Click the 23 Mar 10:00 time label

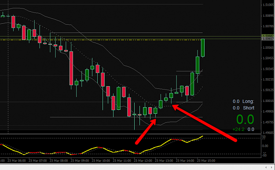point(101,160)
